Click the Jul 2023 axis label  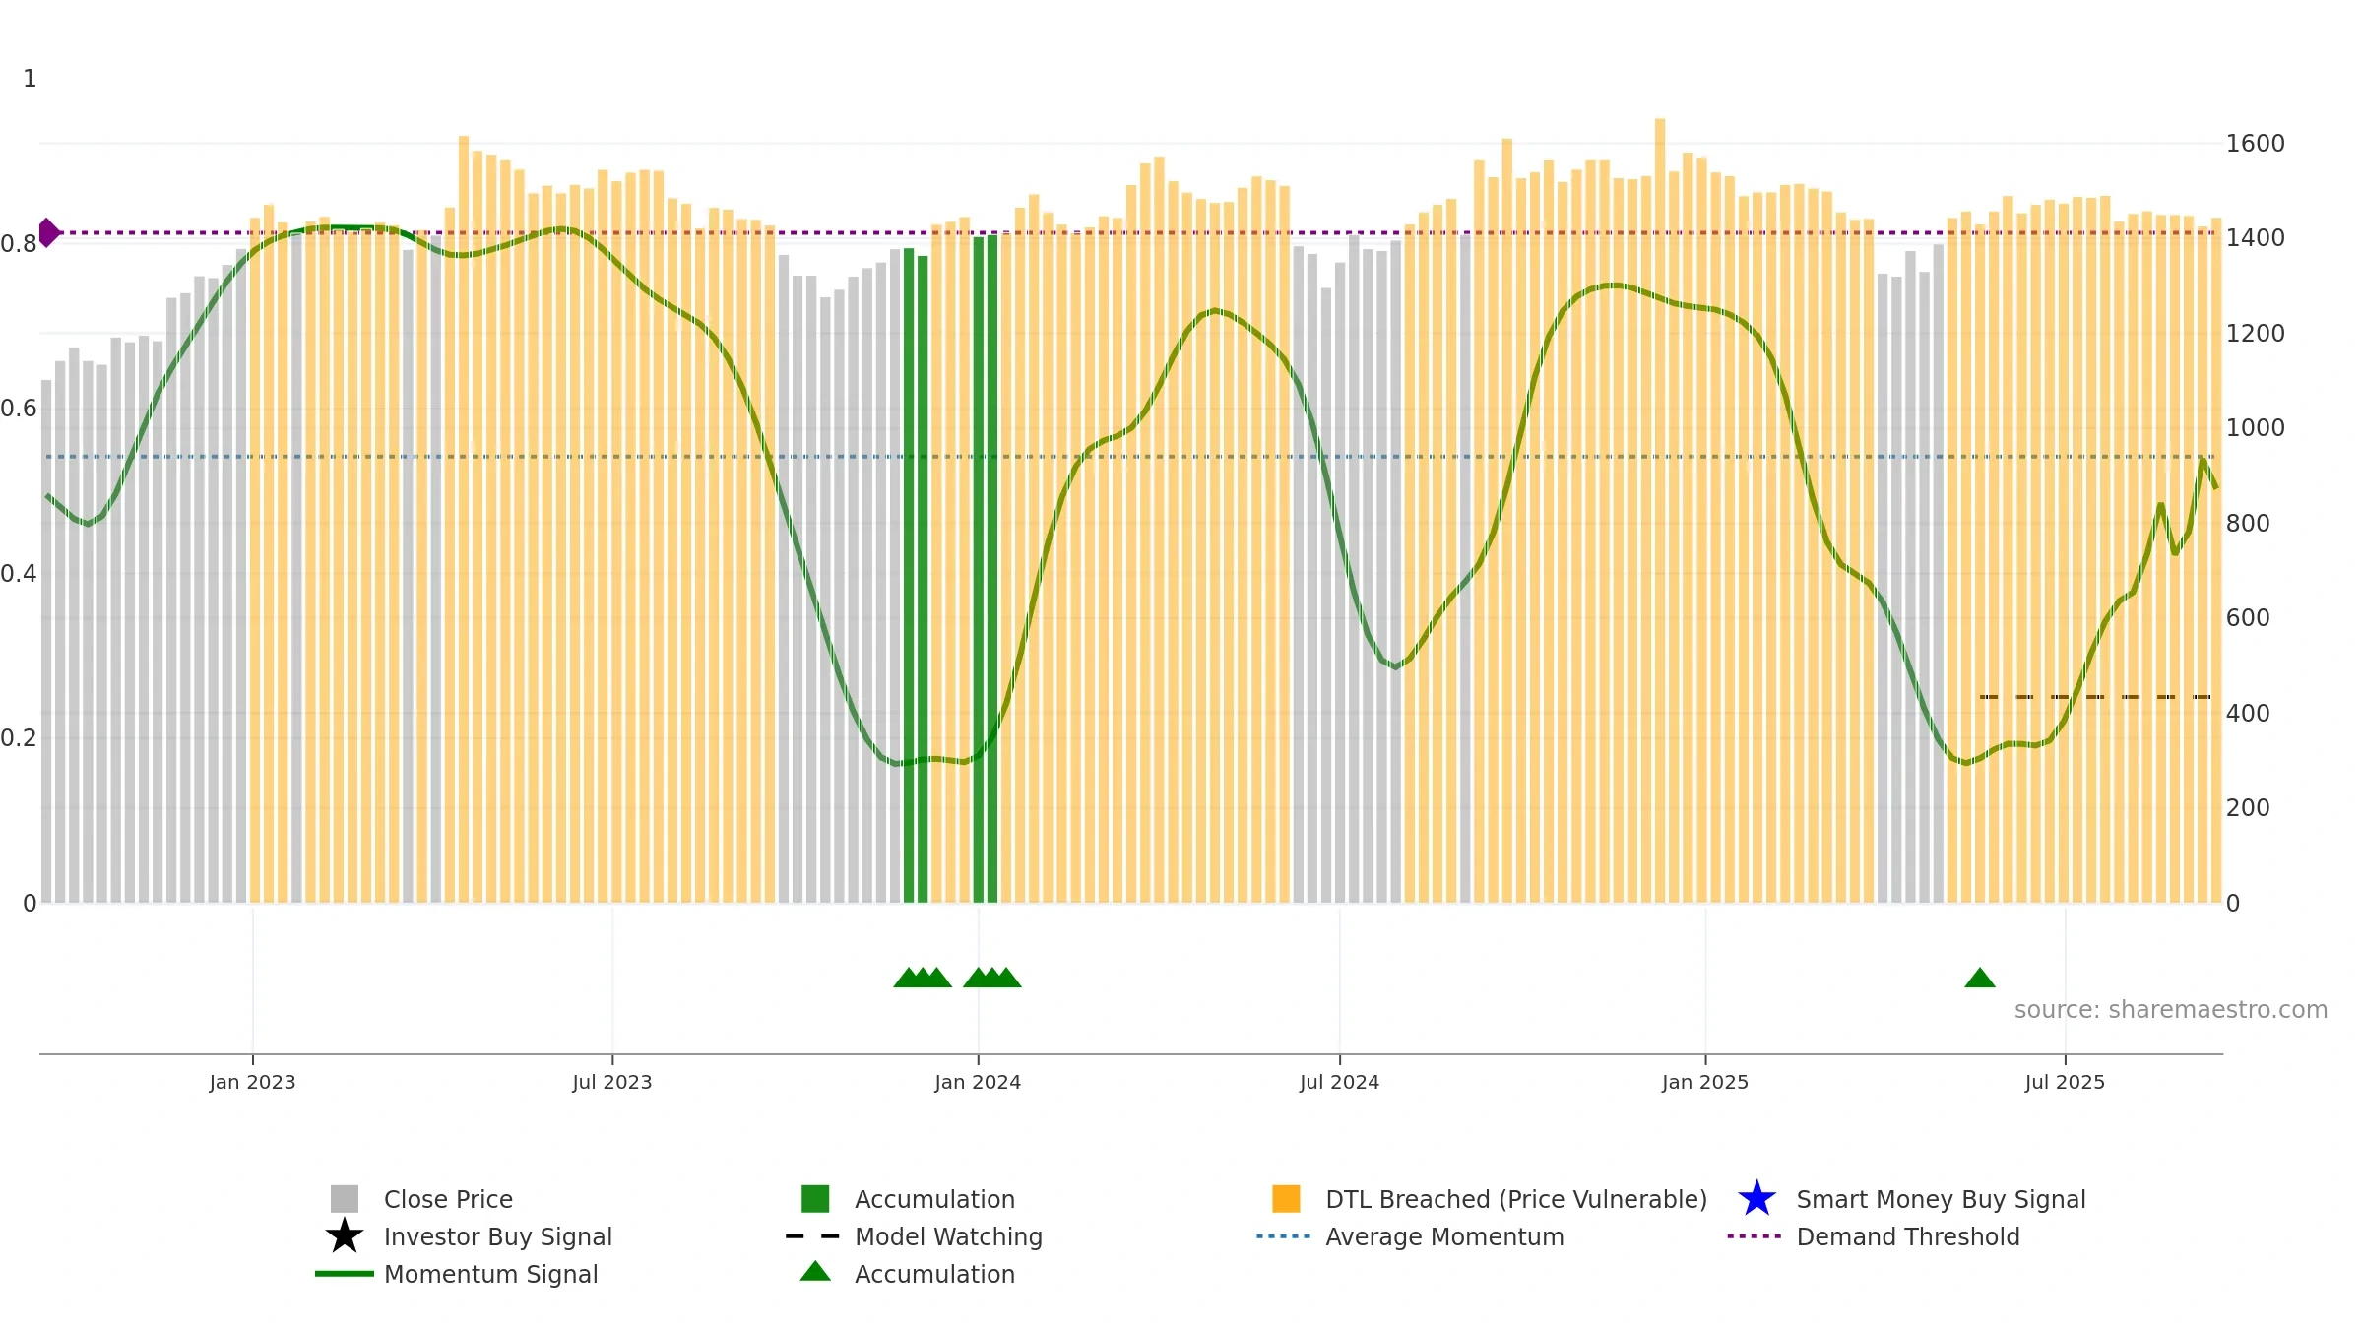tap(612, 1083)
